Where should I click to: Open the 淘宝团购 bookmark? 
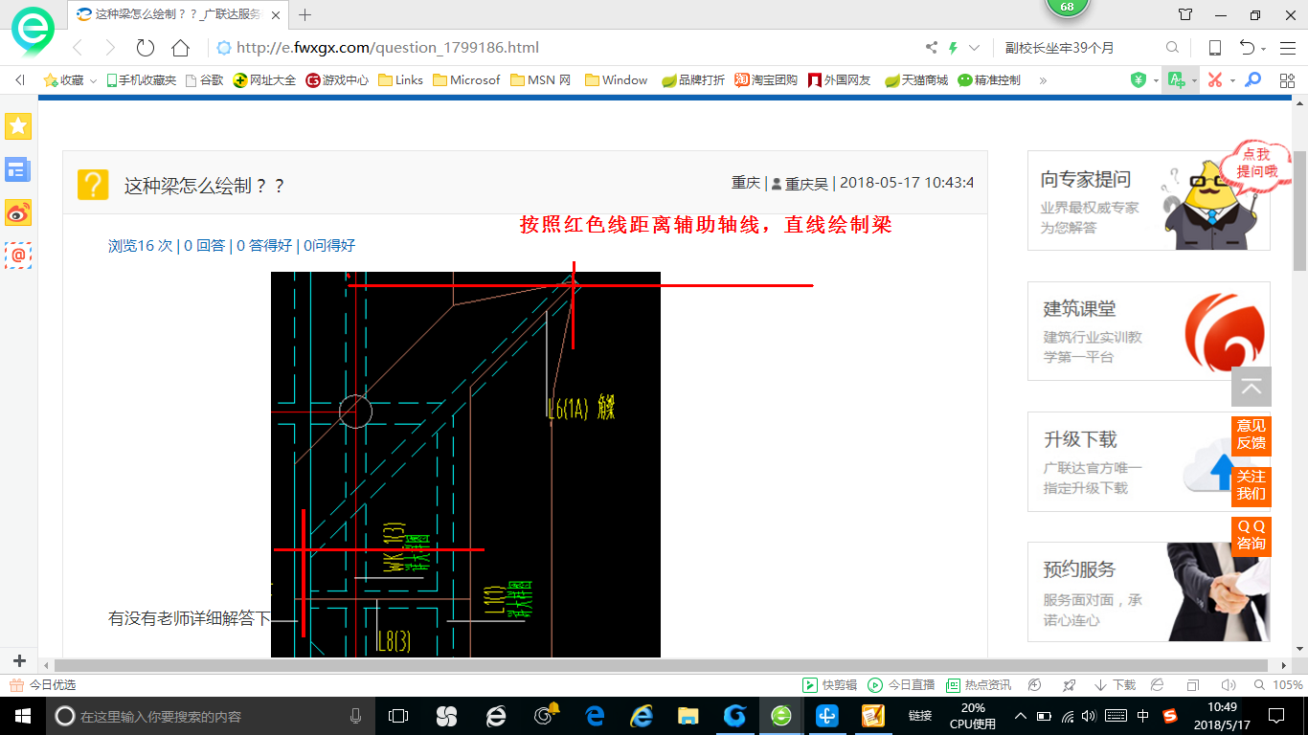(766, 80)
